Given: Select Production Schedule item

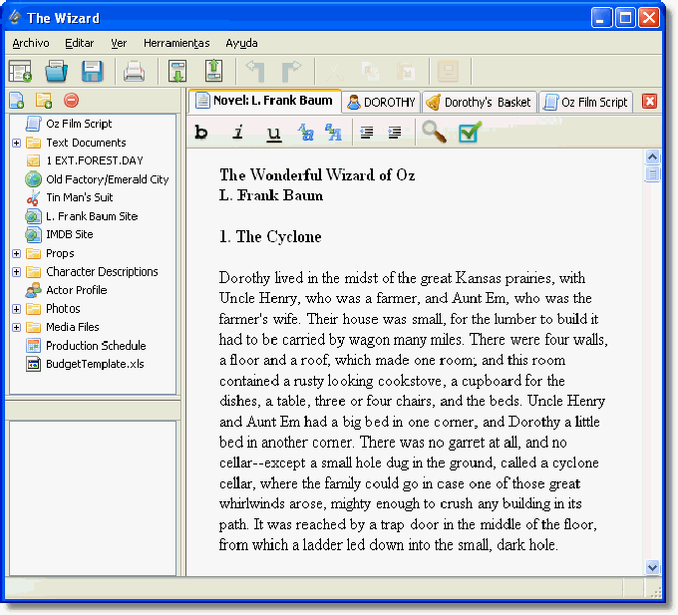Looking at the screenshot, I should (x=96, y=346).
